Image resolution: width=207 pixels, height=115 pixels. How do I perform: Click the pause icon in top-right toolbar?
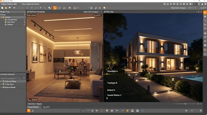(x=184, y=4)
